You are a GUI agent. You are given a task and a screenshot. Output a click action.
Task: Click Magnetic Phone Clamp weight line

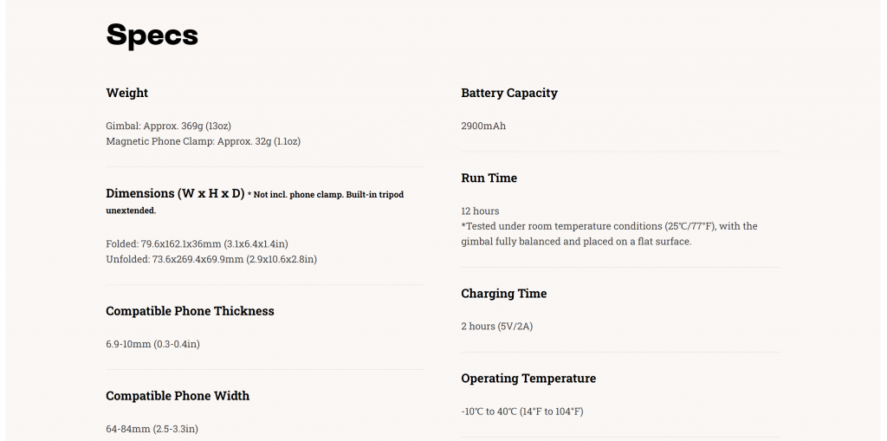(203, 141)
